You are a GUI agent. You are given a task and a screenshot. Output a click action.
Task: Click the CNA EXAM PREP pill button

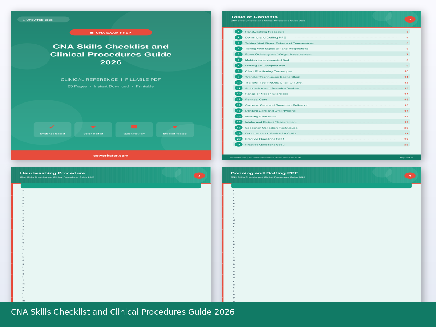(110, 32)
